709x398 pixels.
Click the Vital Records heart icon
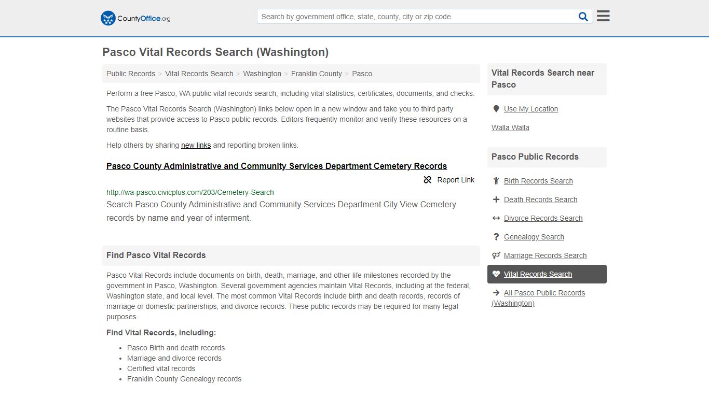point(496,274)
